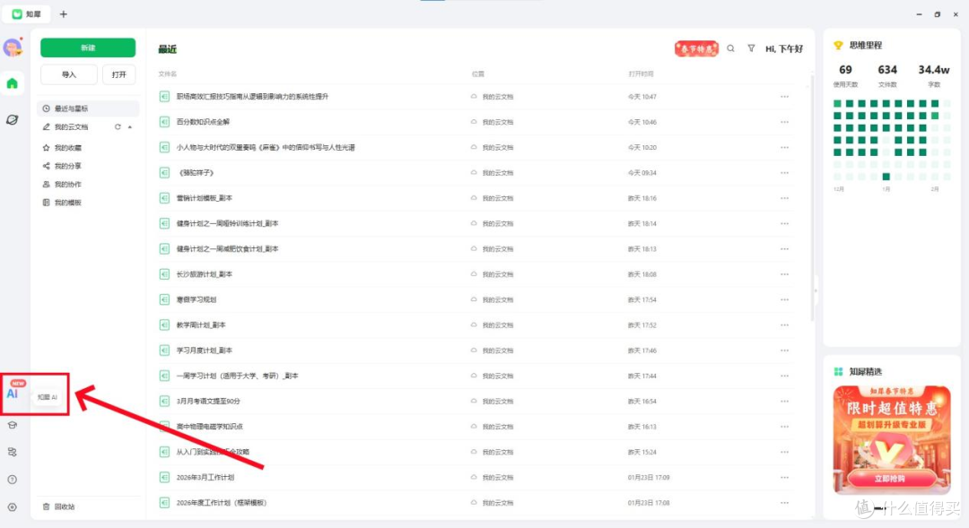Open more options for 长沙旅游计划_副本

[784, 274]
